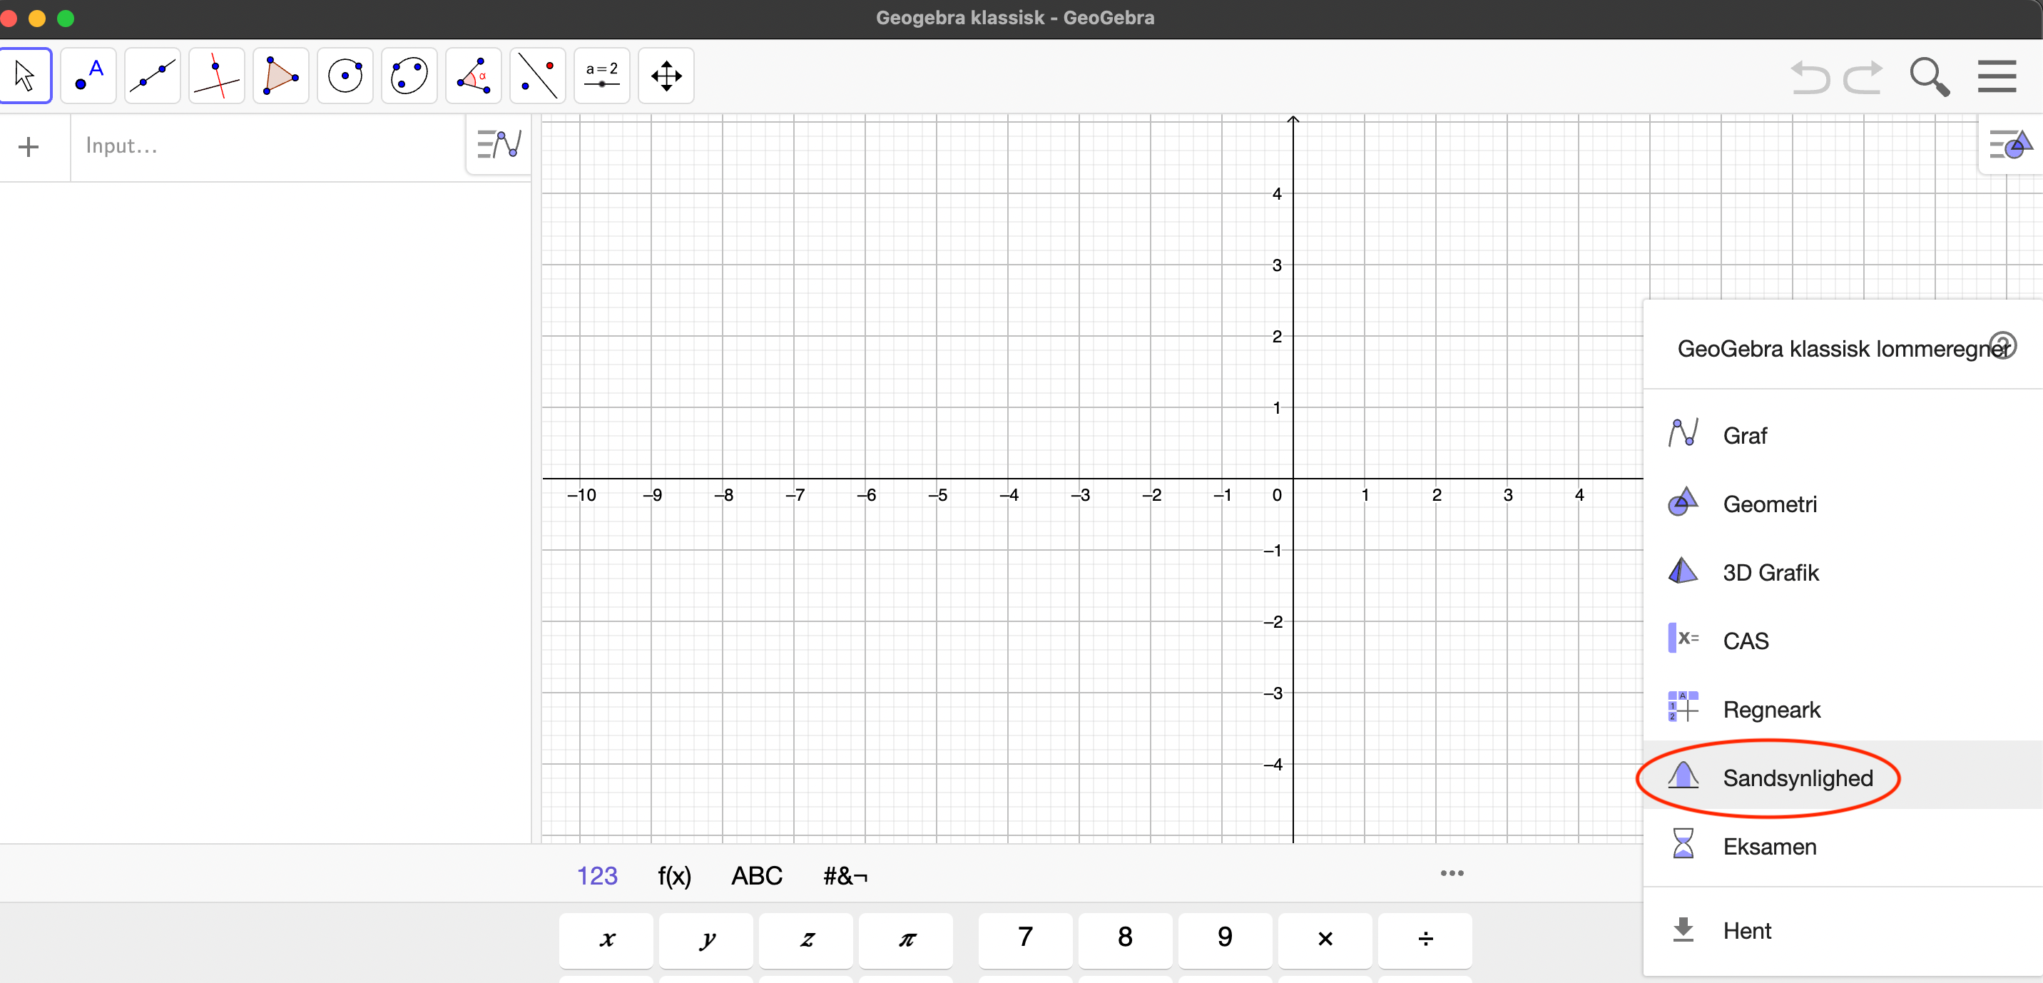Click the Redo arrow
Image resolution: width=2043 pixels, height=983 pixels.
coord(1863,78)
